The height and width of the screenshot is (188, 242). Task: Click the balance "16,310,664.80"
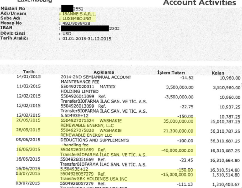(x=225, y=160)
